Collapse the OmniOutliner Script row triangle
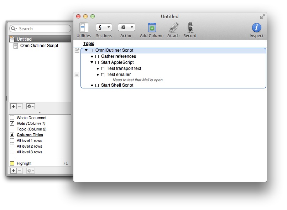This screenshot has height=210, width=287. pos(86,50)
